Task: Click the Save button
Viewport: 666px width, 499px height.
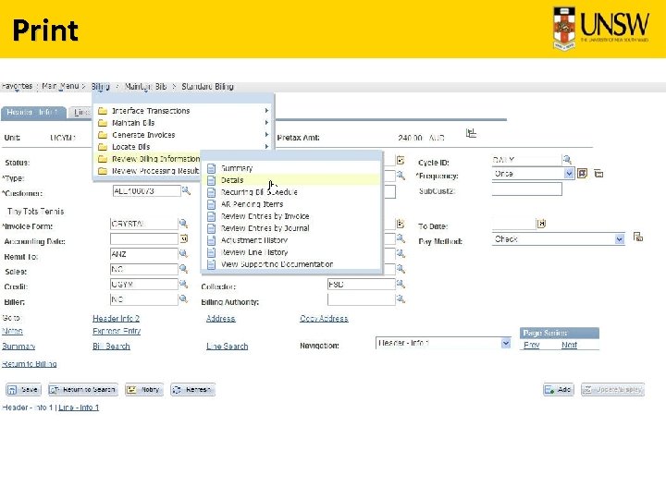Action: point(23,390)
